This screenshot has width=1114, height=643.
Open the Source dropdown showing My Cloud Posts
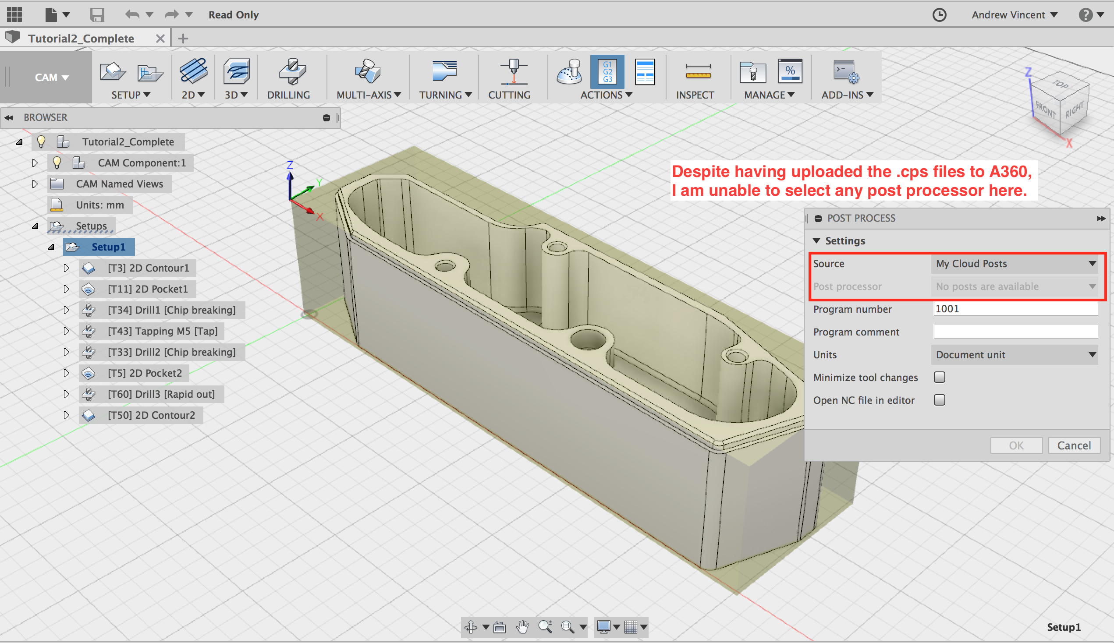(x=1014, y=264)
